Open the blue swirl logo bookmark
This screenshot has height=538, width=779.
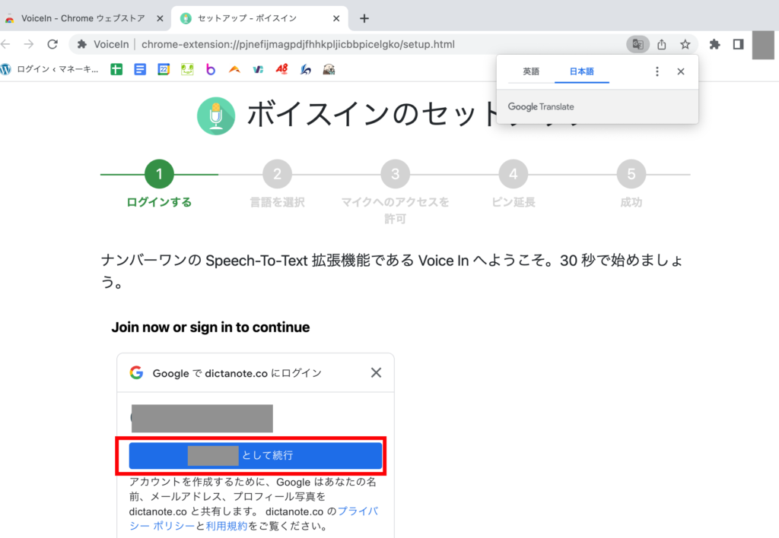(306, 69)
